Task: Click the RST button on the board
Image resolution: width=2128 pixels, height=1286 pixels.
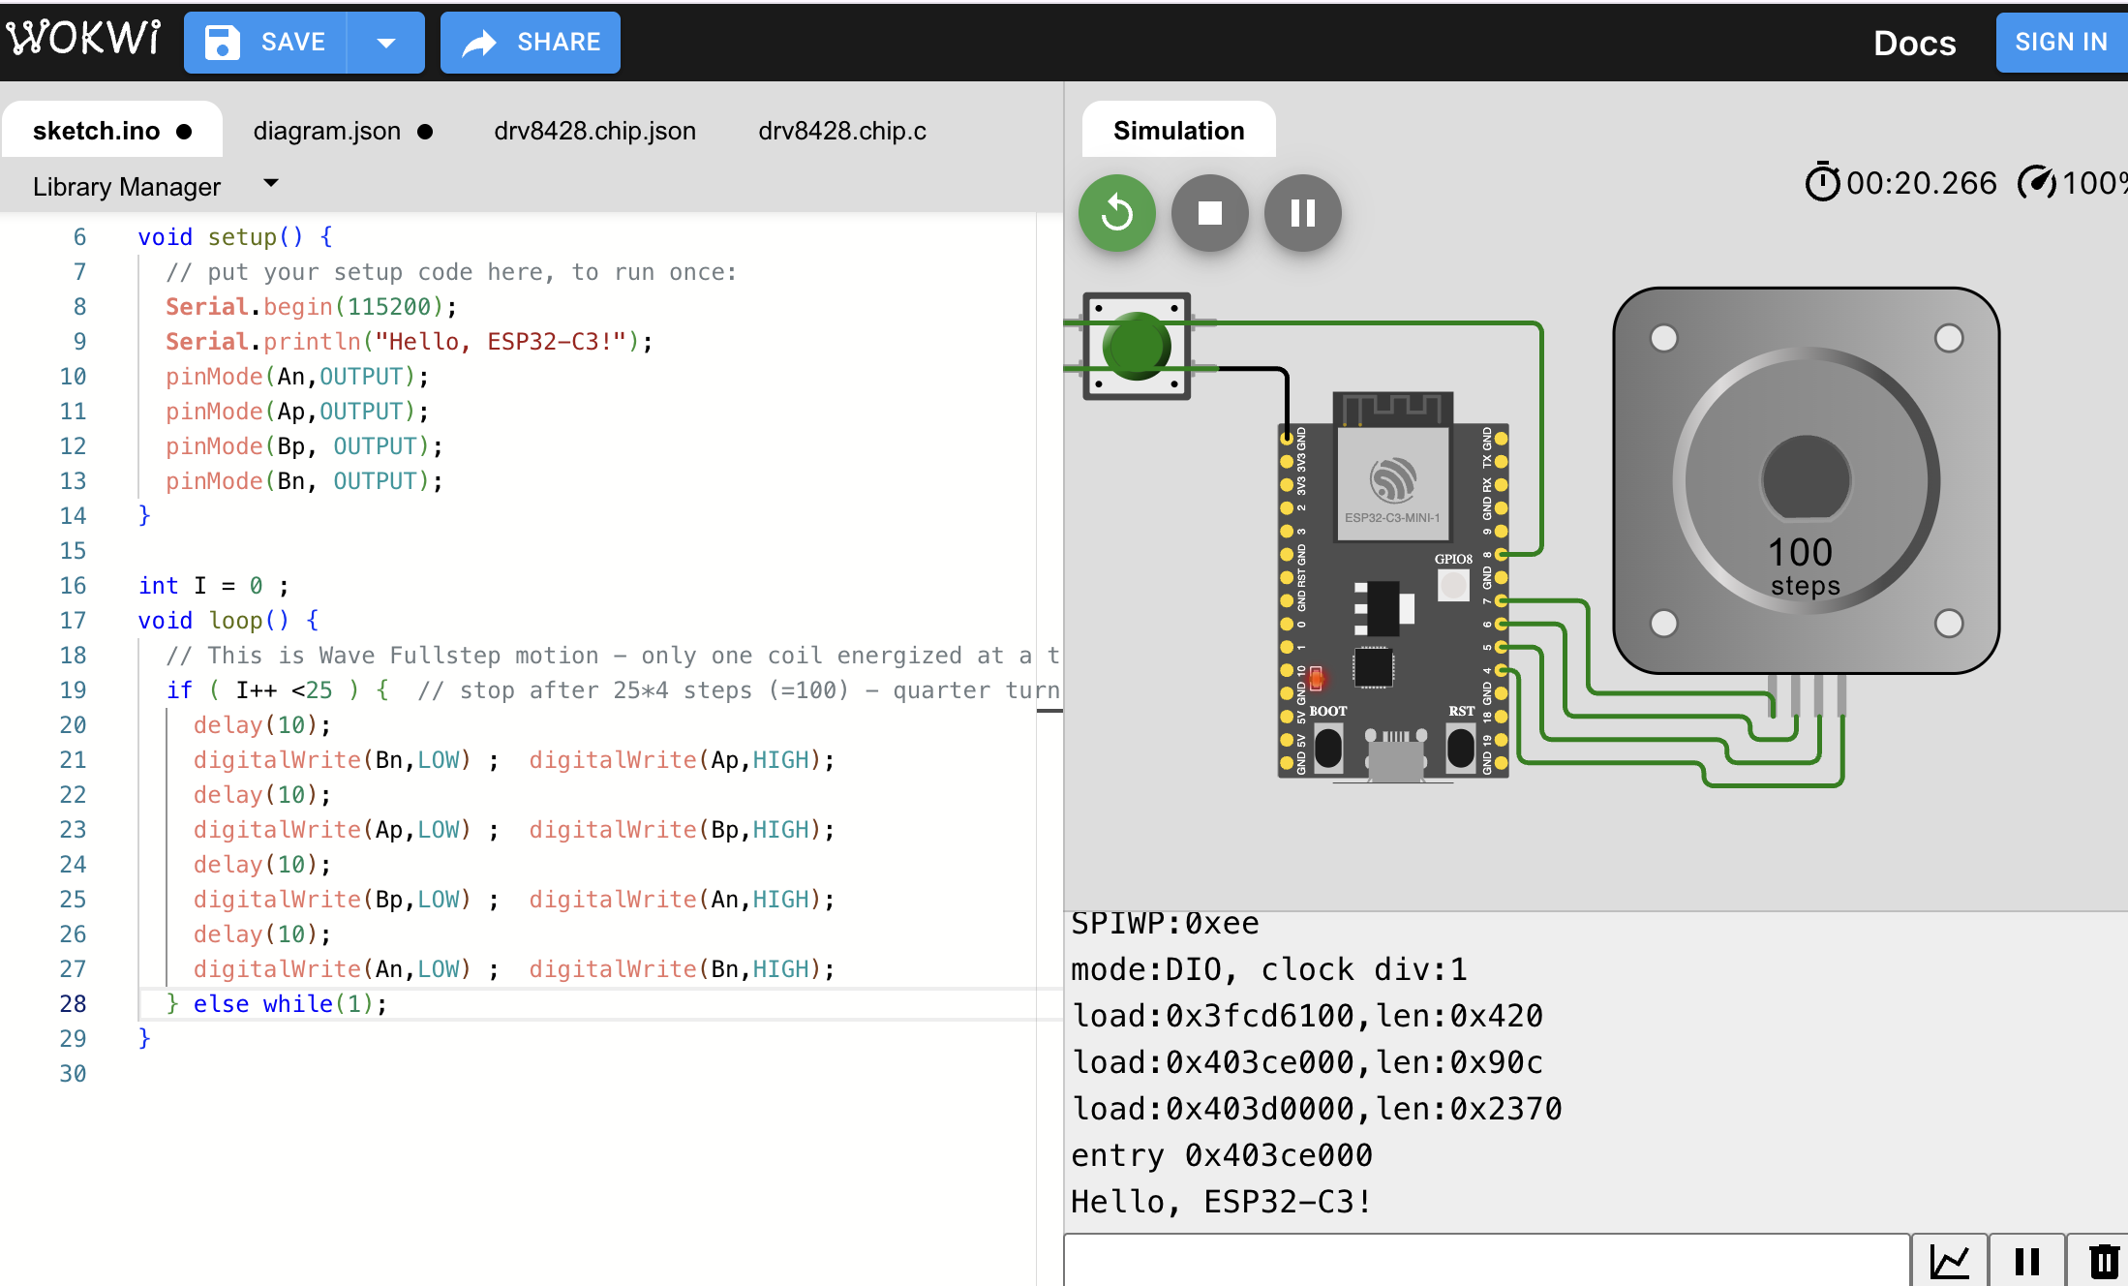Action: tap(1460, 748)
